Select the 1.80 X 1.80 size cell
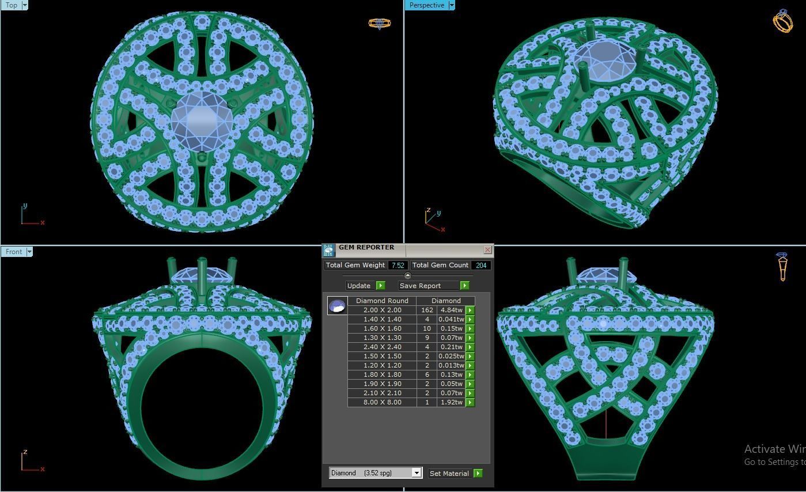Viewport: 806px width, 492px height. click(382, 374)
